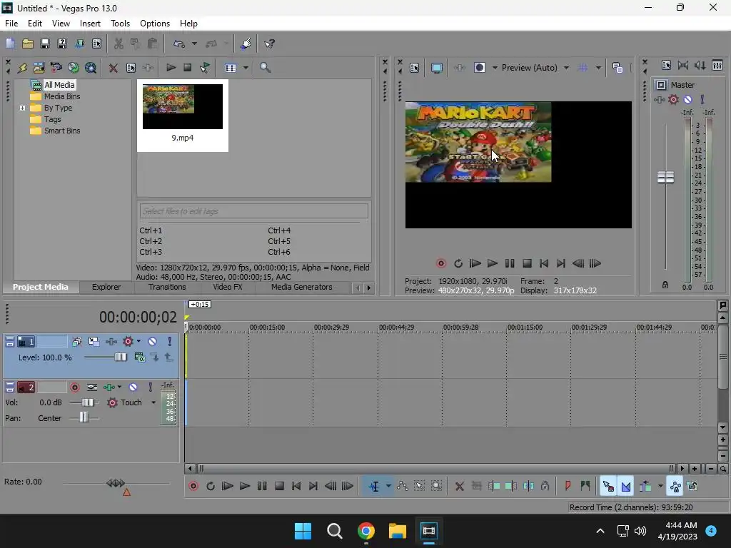731x548 pixels.
Task: Click the audio track Pan slider
Action: [84, 418]
